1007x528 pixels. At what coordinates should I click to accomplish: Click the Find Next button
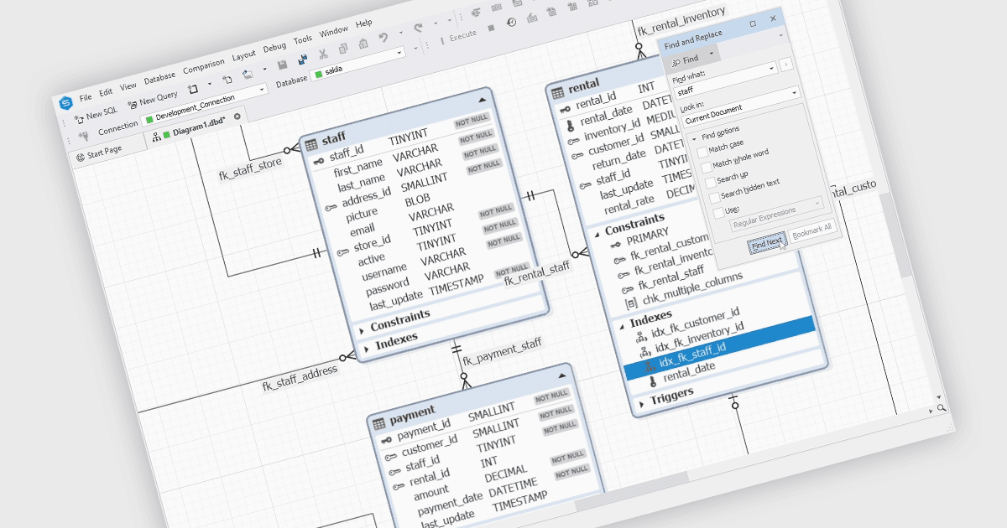click(x=767, y=243)
